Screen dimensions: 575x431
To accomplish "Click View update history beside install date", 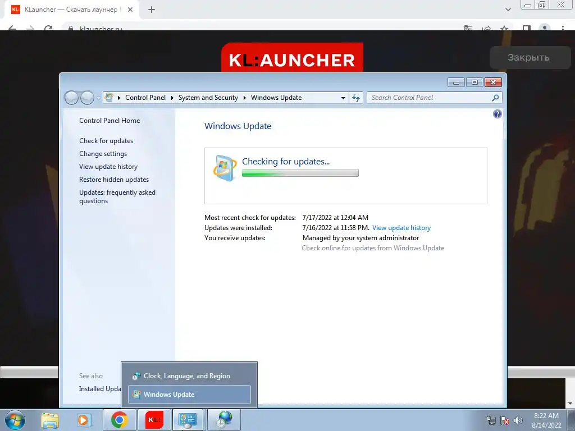I will (x=401, y=228).
